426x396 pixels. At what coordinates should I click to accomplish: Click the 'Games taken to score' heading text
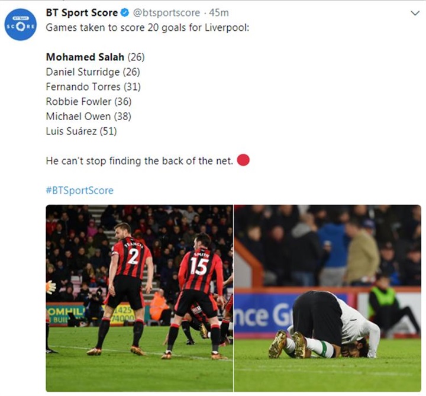(x=147, y=27)
